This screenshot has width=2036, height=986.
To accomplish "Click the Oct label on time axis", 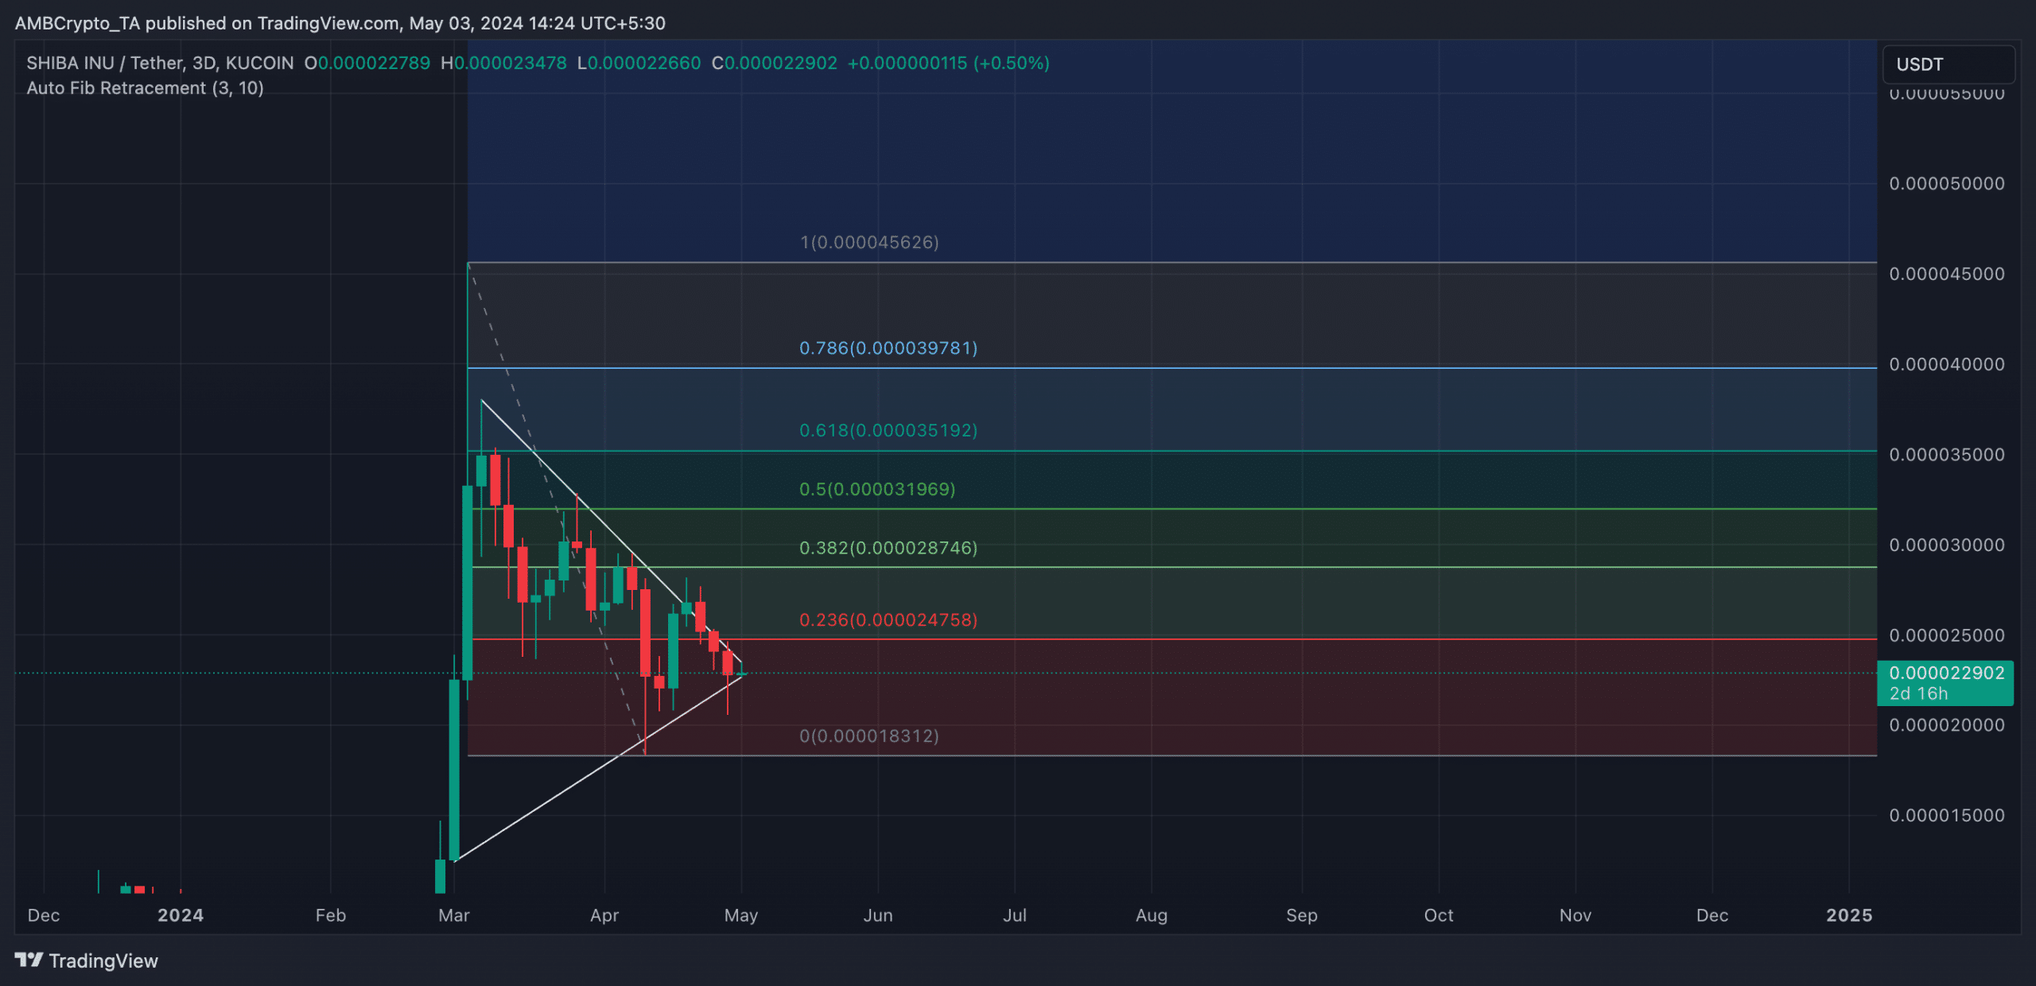I will 1439,915.
